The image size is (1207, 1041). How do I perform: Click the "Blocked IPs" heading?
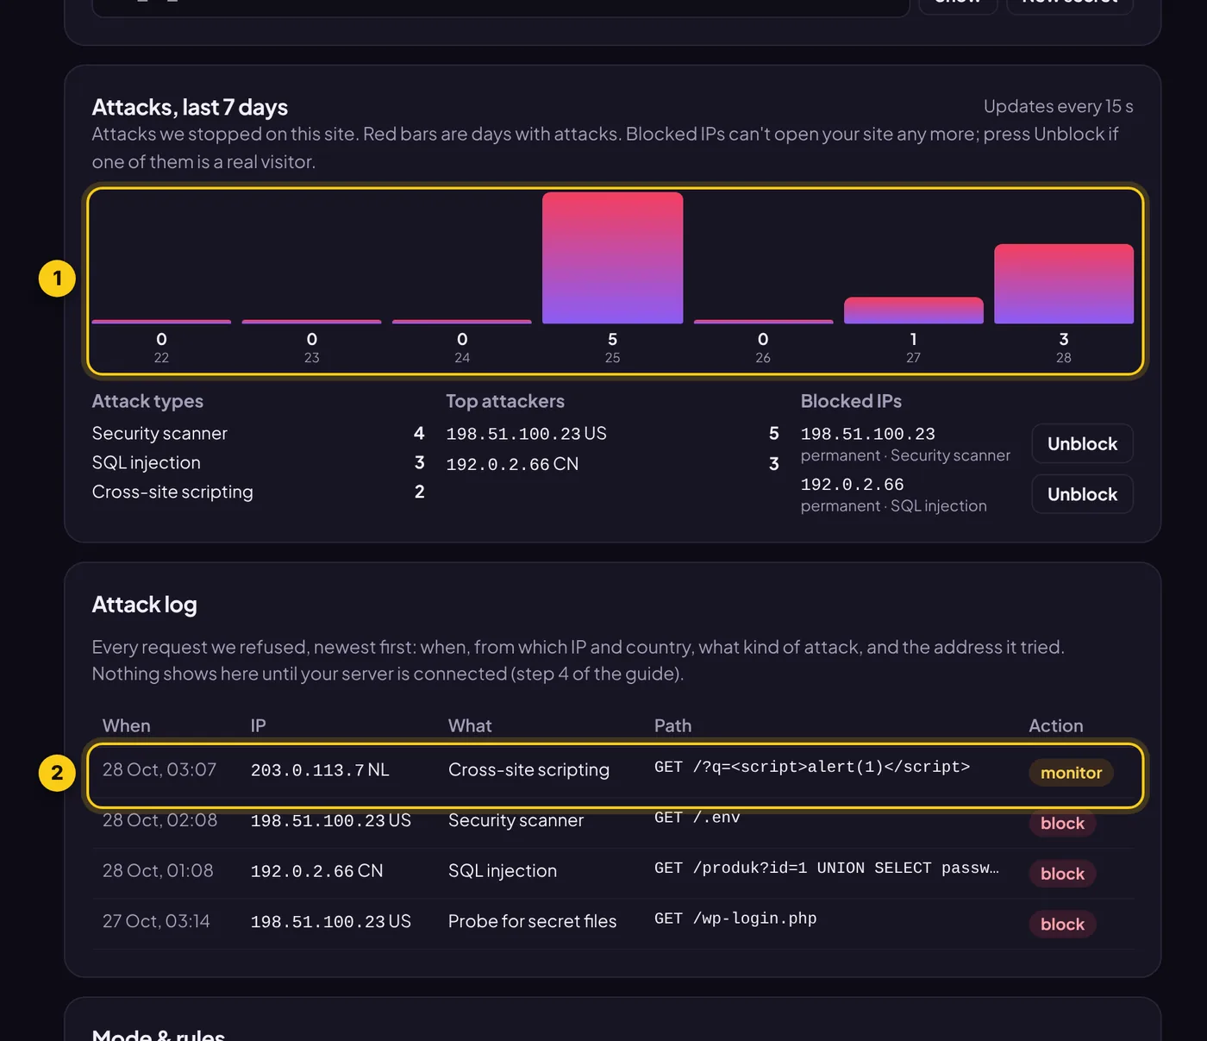(851, 401)
